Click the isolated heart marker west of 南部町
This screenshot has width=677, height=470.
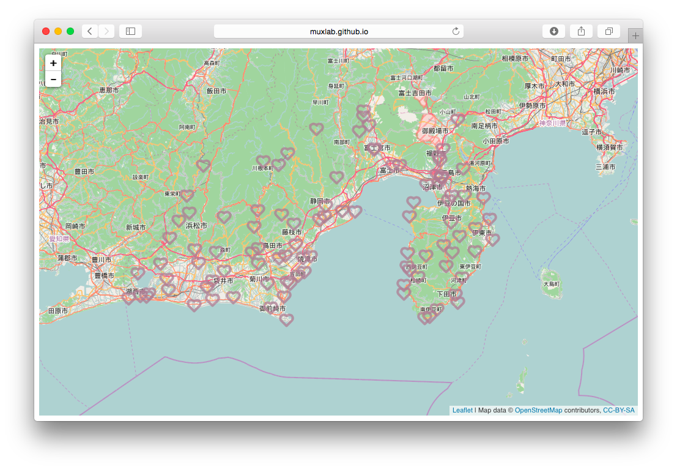click(x=316, y=129)
